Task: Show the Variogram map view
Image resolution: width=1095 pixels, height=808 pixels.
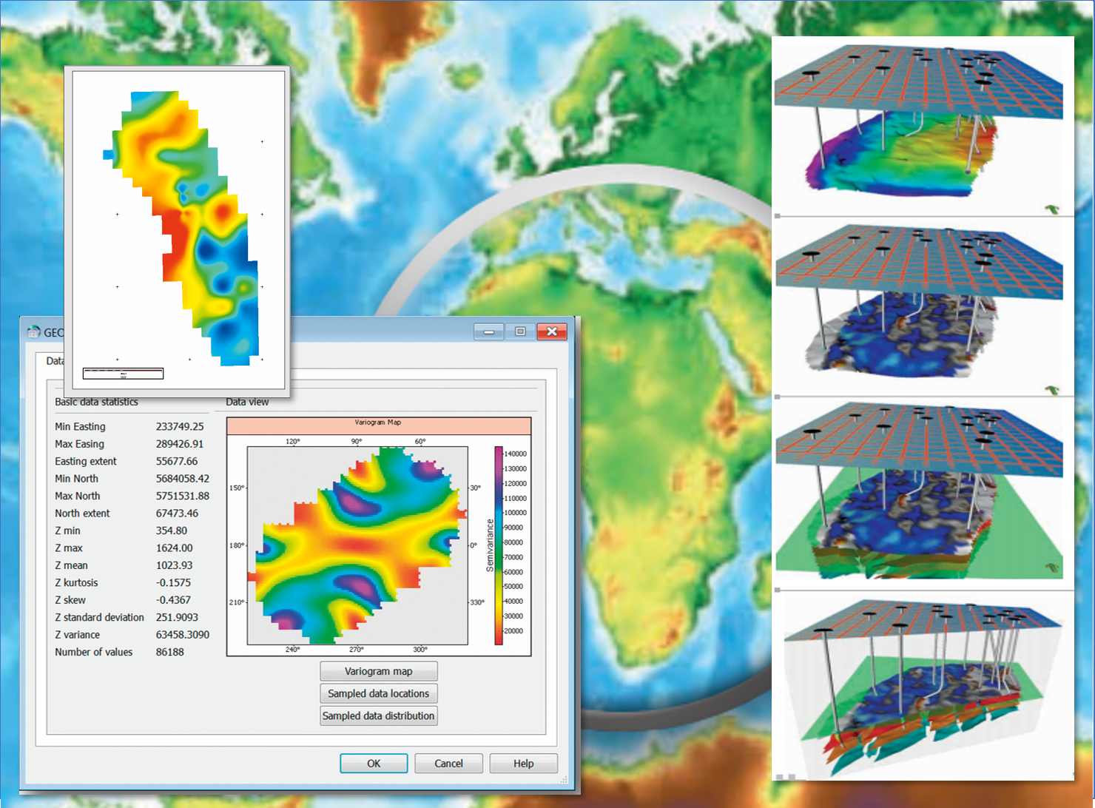Action: point(378,671)
